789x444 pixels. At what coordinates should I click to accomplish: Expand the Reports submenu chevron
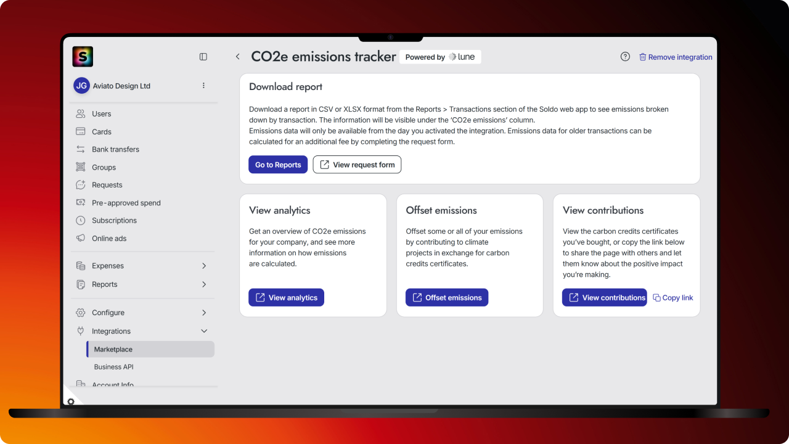pos(204,284)
